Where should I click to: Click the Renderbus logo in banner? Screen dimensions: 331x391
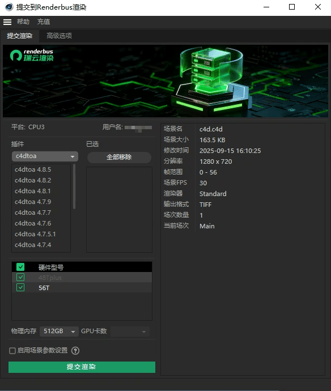(x=32, y=55)
